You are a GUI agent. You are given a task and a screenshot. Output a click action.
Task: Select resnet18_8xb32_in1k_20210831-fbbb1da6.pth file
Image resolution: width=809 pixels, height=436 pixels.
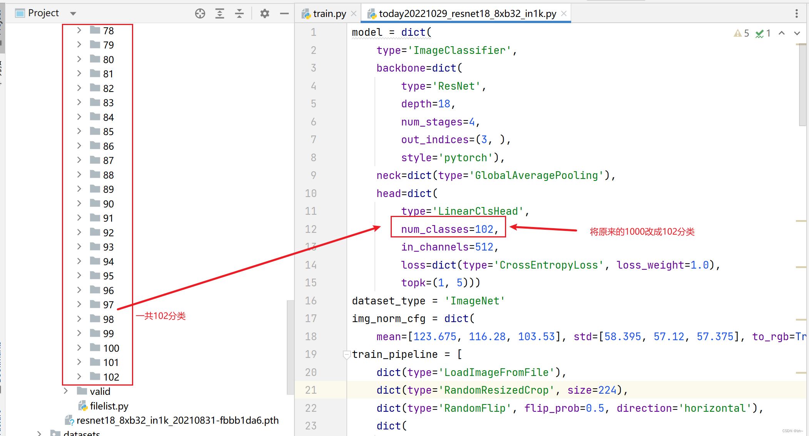click(x=177, y=420)
